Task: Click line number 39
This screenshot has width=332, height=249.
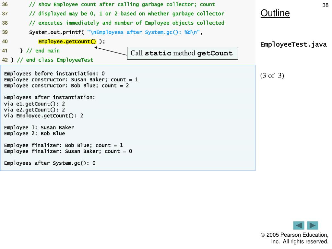Action: pos(5,32)
